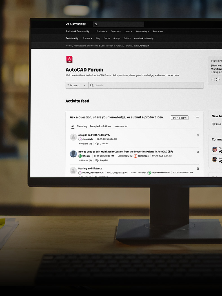The width and height of the screenshot is (222, 296).
Task: Bookmark the Multileader Content post
Action: (x=198, y=152)
